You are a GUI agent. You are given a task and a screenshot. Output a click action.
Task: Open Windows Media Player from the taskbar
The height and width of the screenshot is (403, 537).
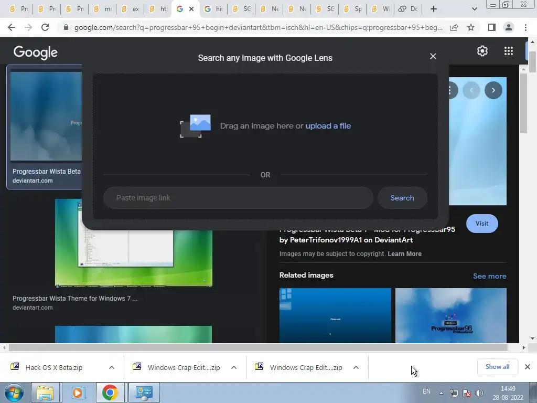(78, 393)
